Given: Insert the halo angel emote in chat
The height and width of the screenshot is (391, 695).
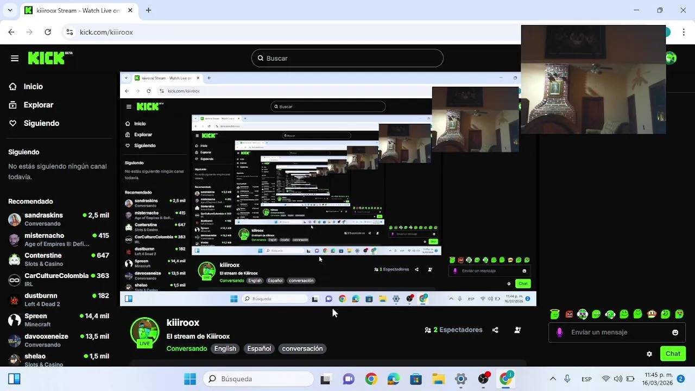Looking at the screenshot, I should (x=554, y=314).
